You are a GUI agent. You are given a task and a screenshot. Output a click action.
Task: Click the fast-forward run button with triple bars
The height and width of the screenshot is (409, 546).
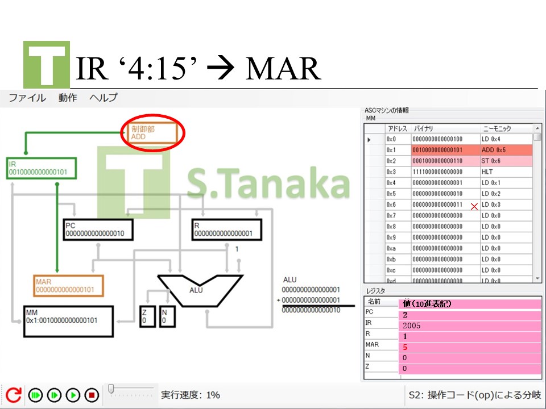click(x=35, y=395)
